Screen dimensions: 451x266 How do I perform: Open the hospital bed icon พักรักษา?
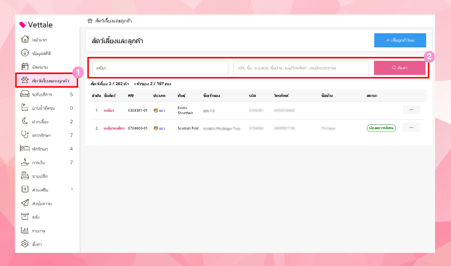[25, 149]
